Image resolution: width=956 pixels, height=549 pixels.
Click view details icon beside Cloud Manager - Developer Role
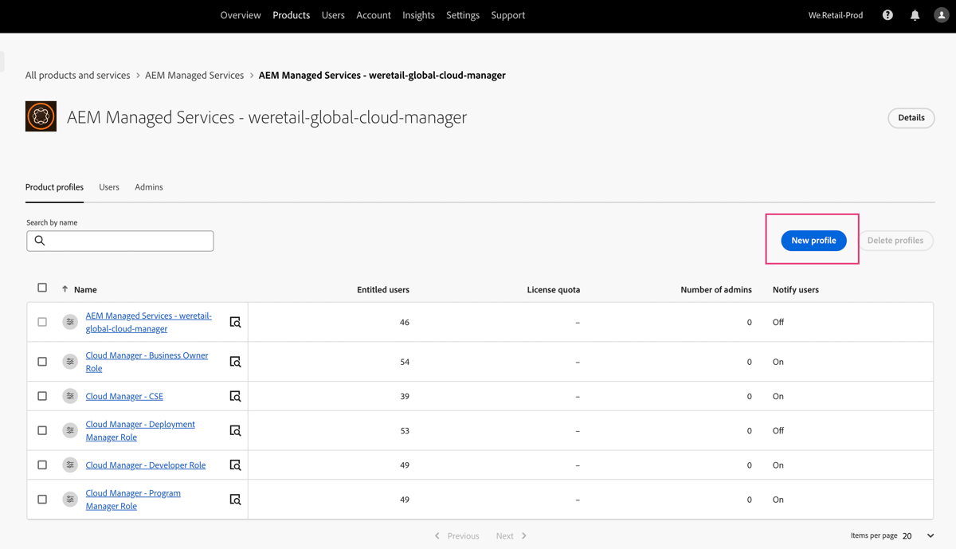tap(236, 465)
